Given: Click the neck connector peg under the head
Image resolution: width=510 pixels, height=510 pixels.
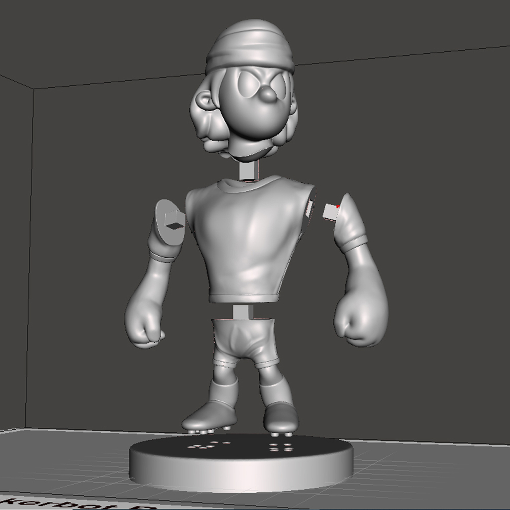Looking at the screenshot, I should [249, 172].
